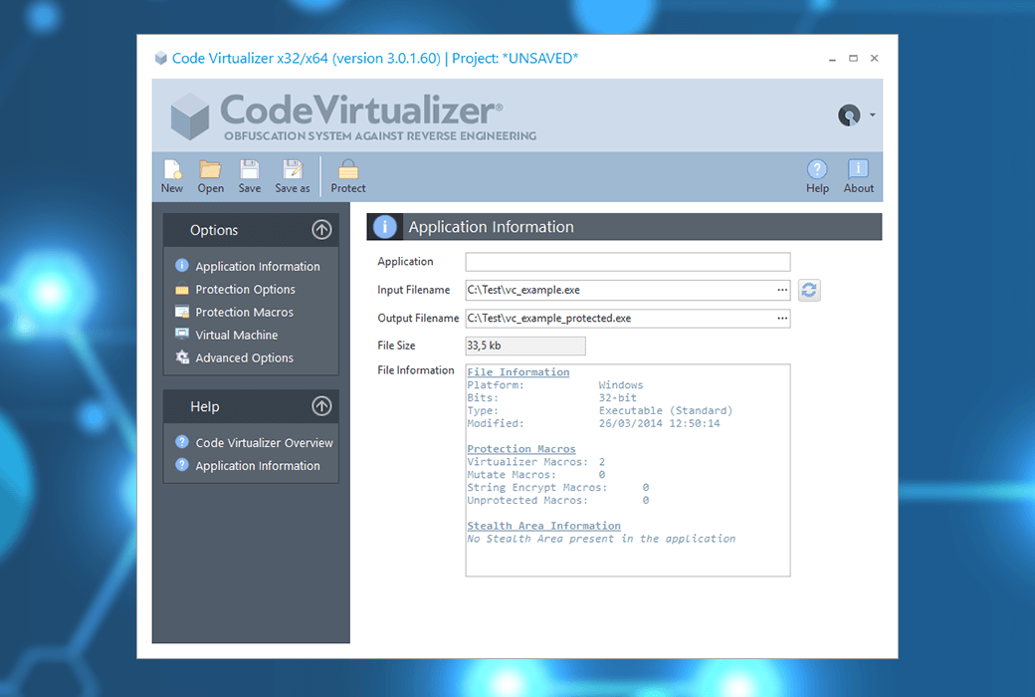The width and height of the screenshot is (1035, 697).
Task: Open the Code Virtualizer Overview help topic
Action: 261,442
